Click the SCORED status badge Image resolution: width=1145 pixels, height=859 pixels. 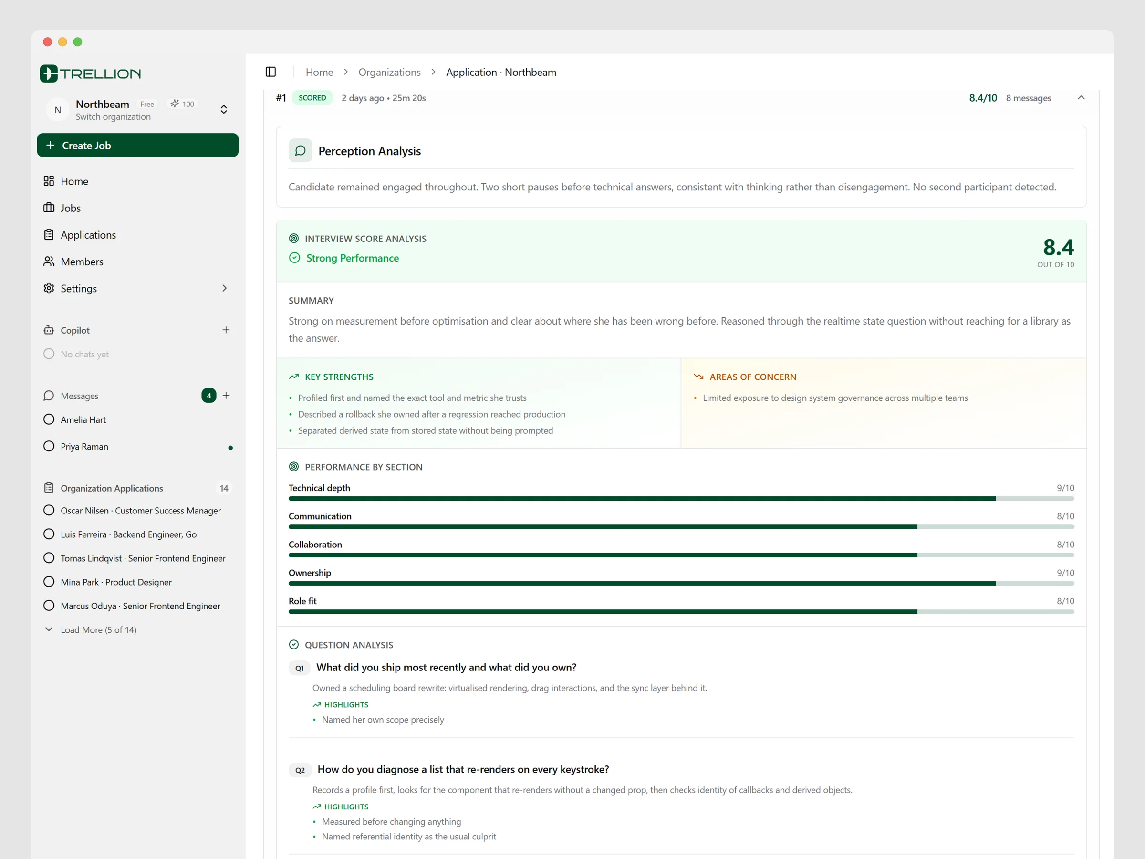[312, 98]
